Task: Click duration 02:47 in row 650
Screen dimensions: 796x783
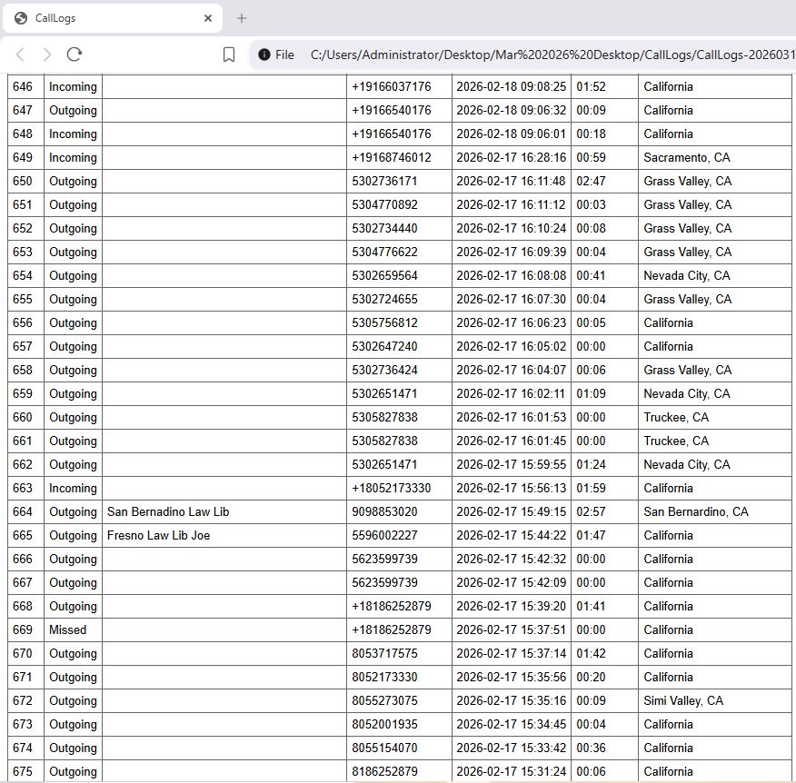Action: click(591, 181)
